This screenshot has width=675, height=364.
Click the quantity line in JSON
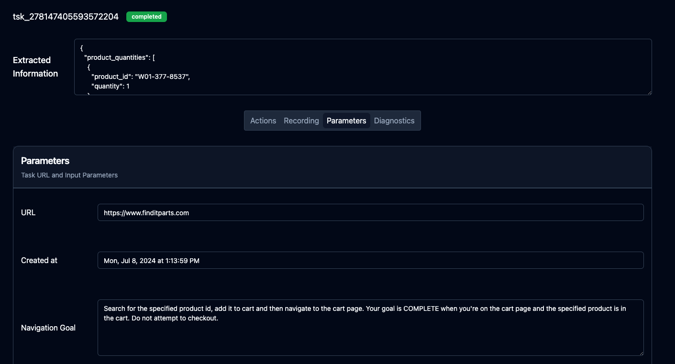[x=111, y=86]
